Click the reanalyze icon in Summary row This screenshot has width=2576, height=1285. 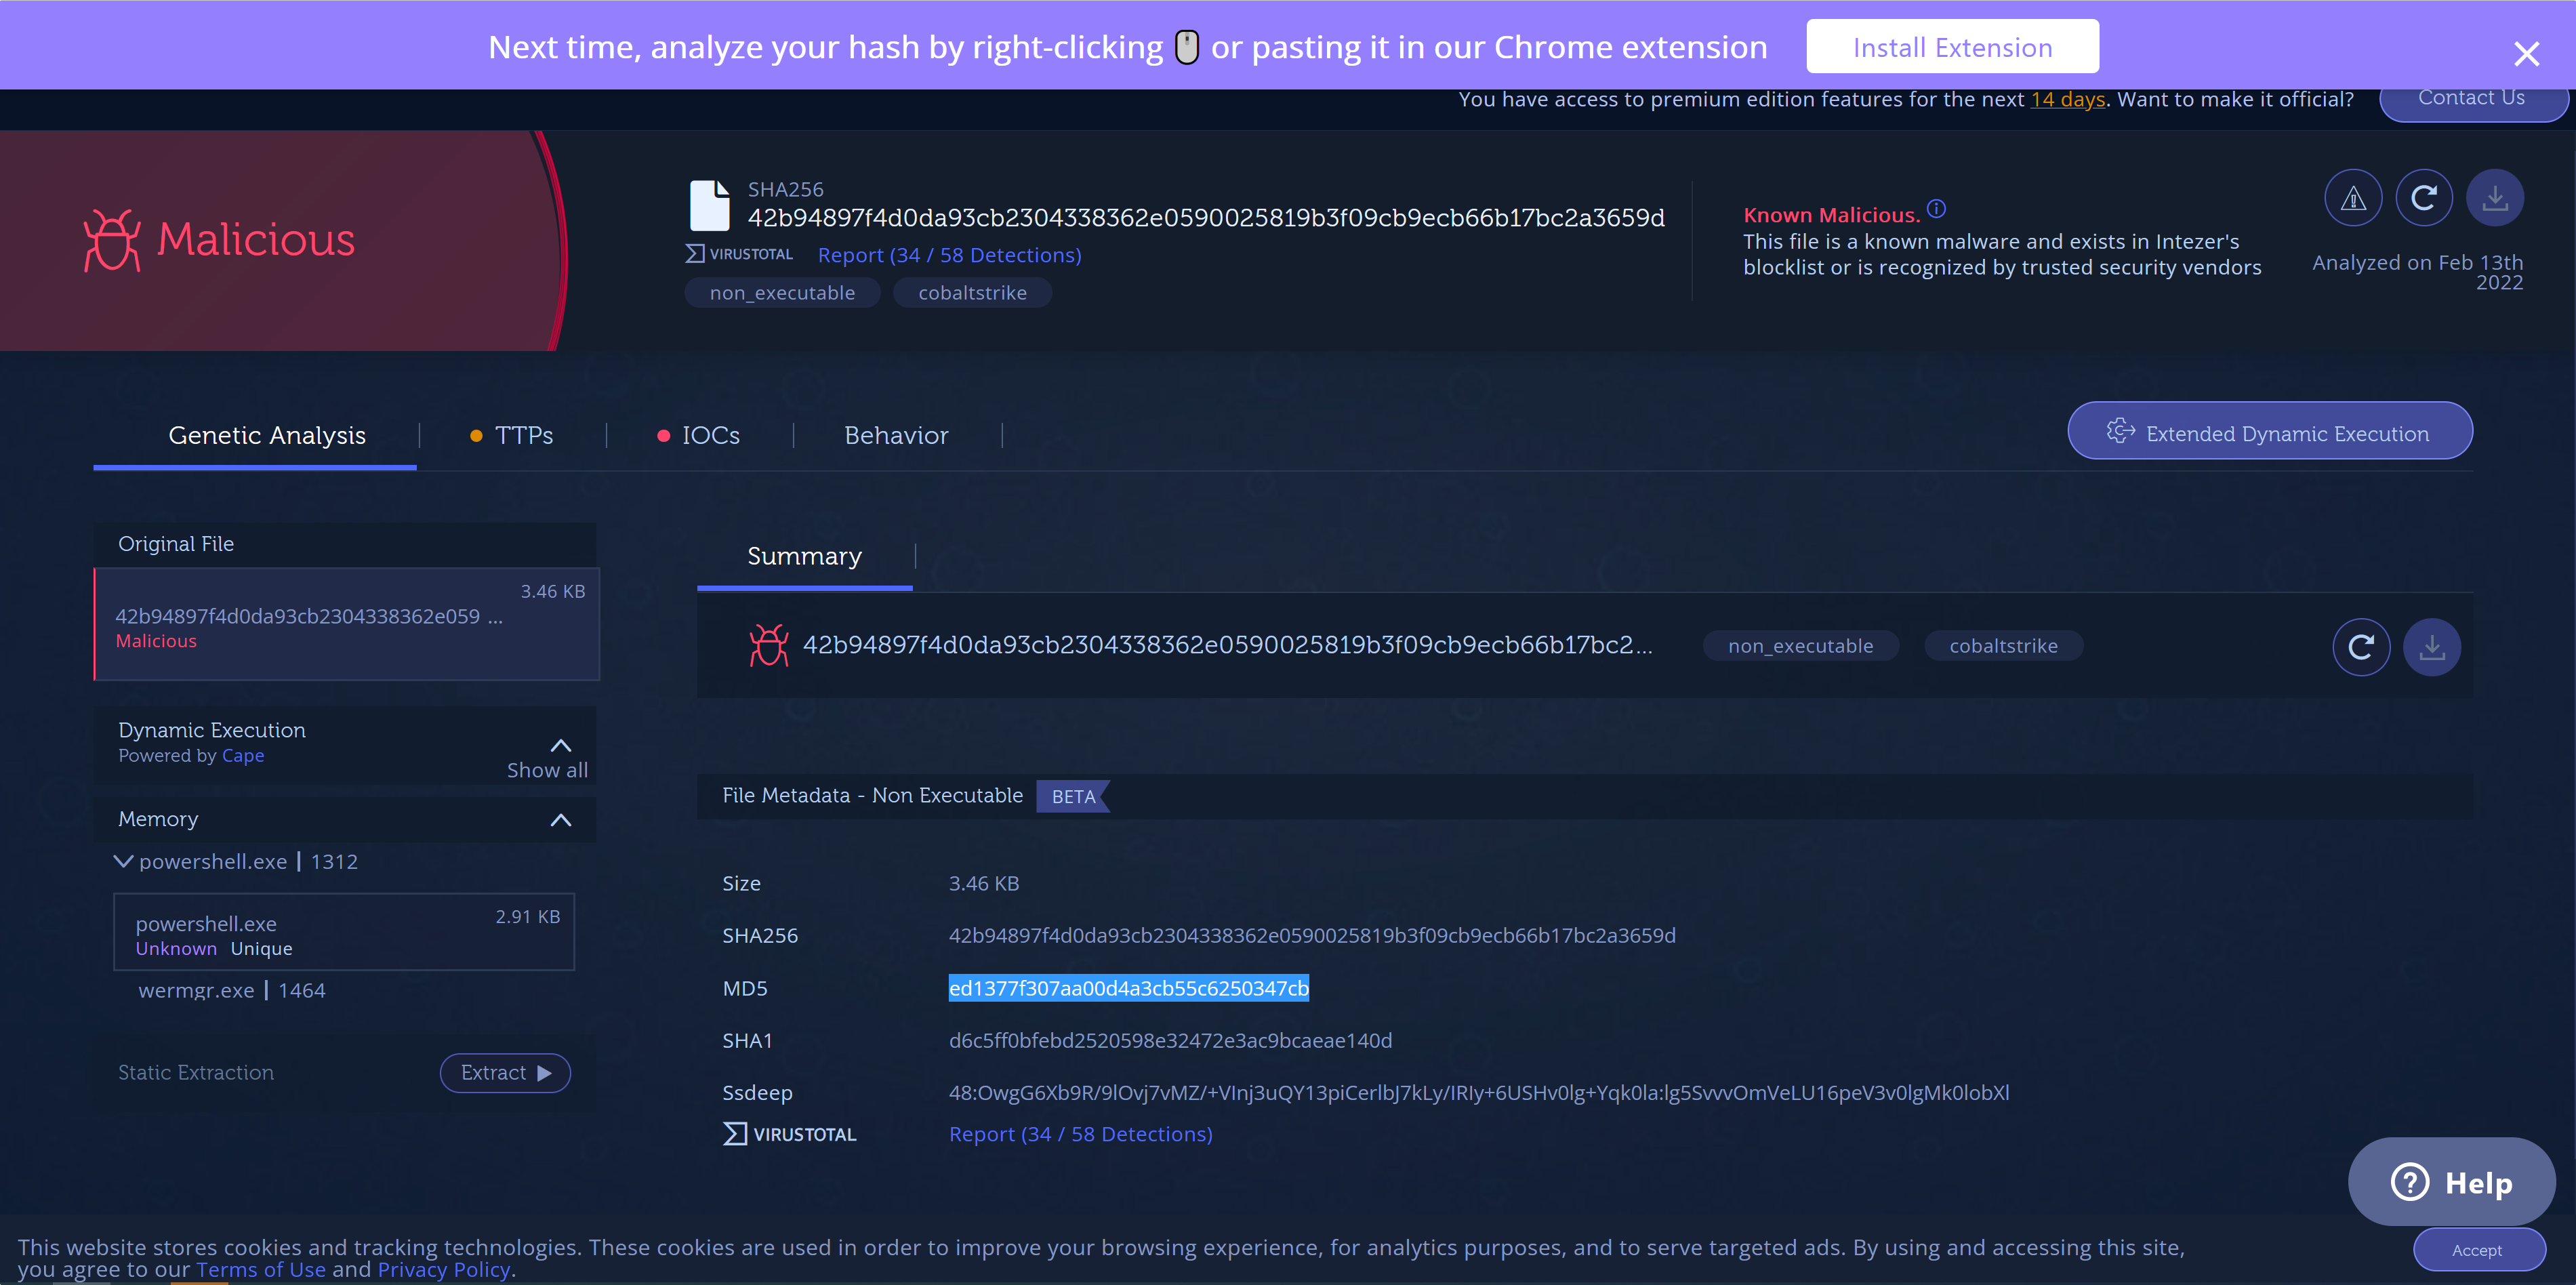(x=2361, y=647)
